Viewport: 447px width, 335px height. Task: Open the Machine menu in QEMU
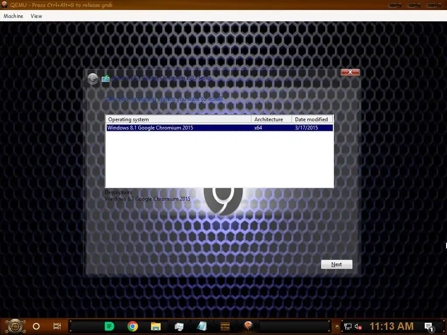click(x=14, y=16)
